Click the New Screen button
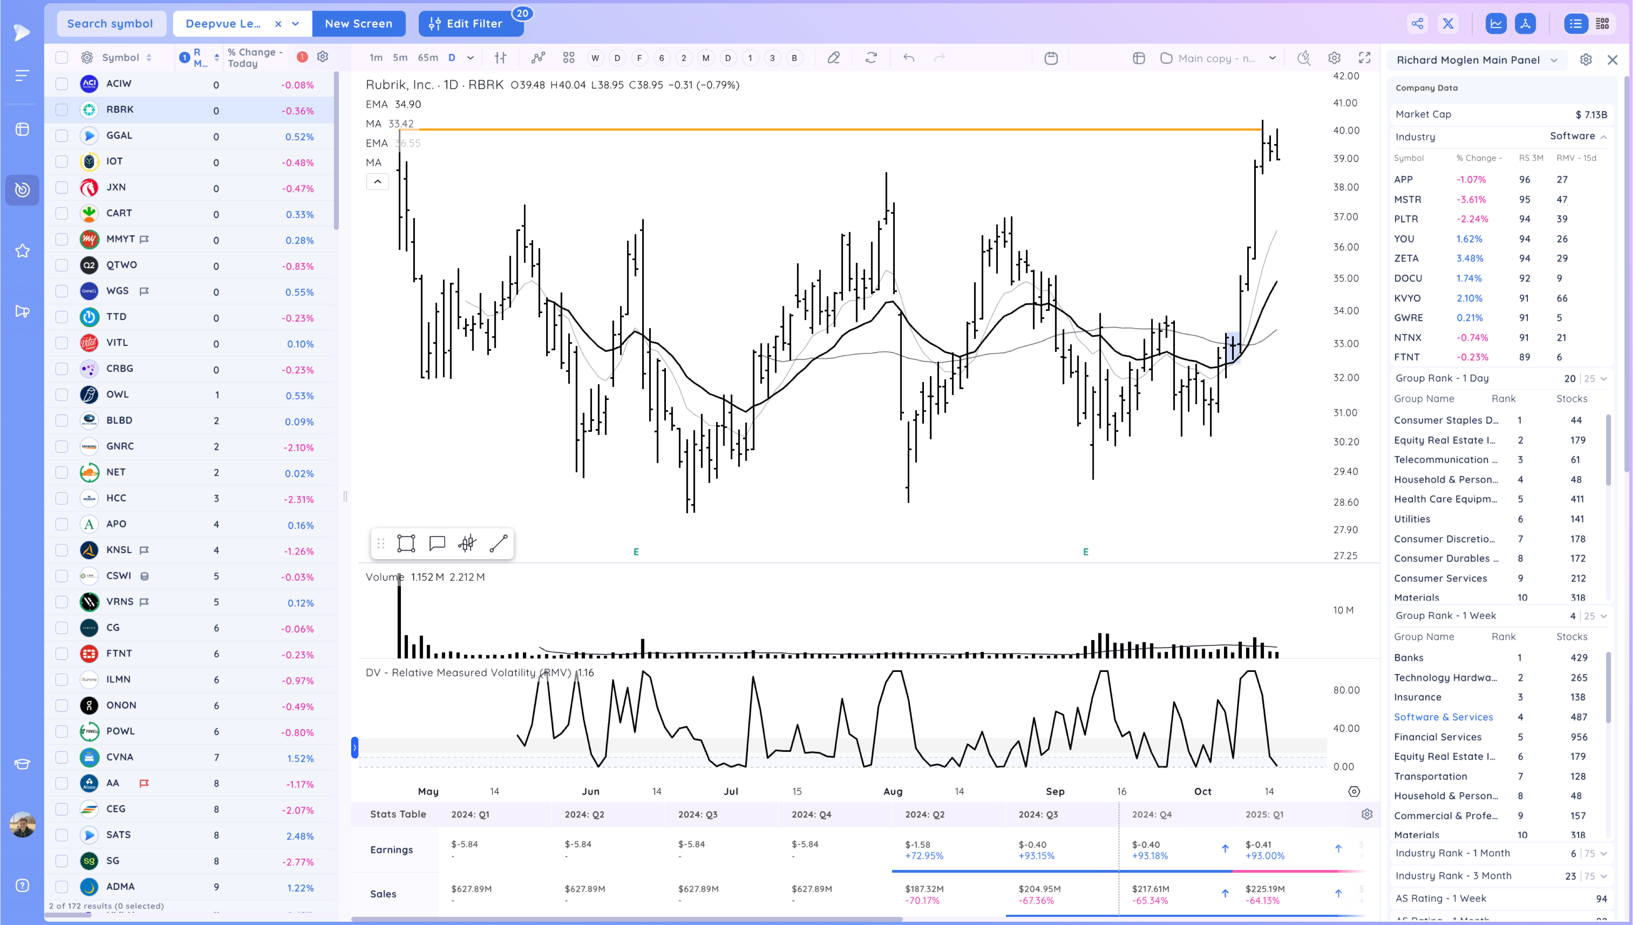The width and height of the screenshot is (1633, 925). click(x=358, y=24)
